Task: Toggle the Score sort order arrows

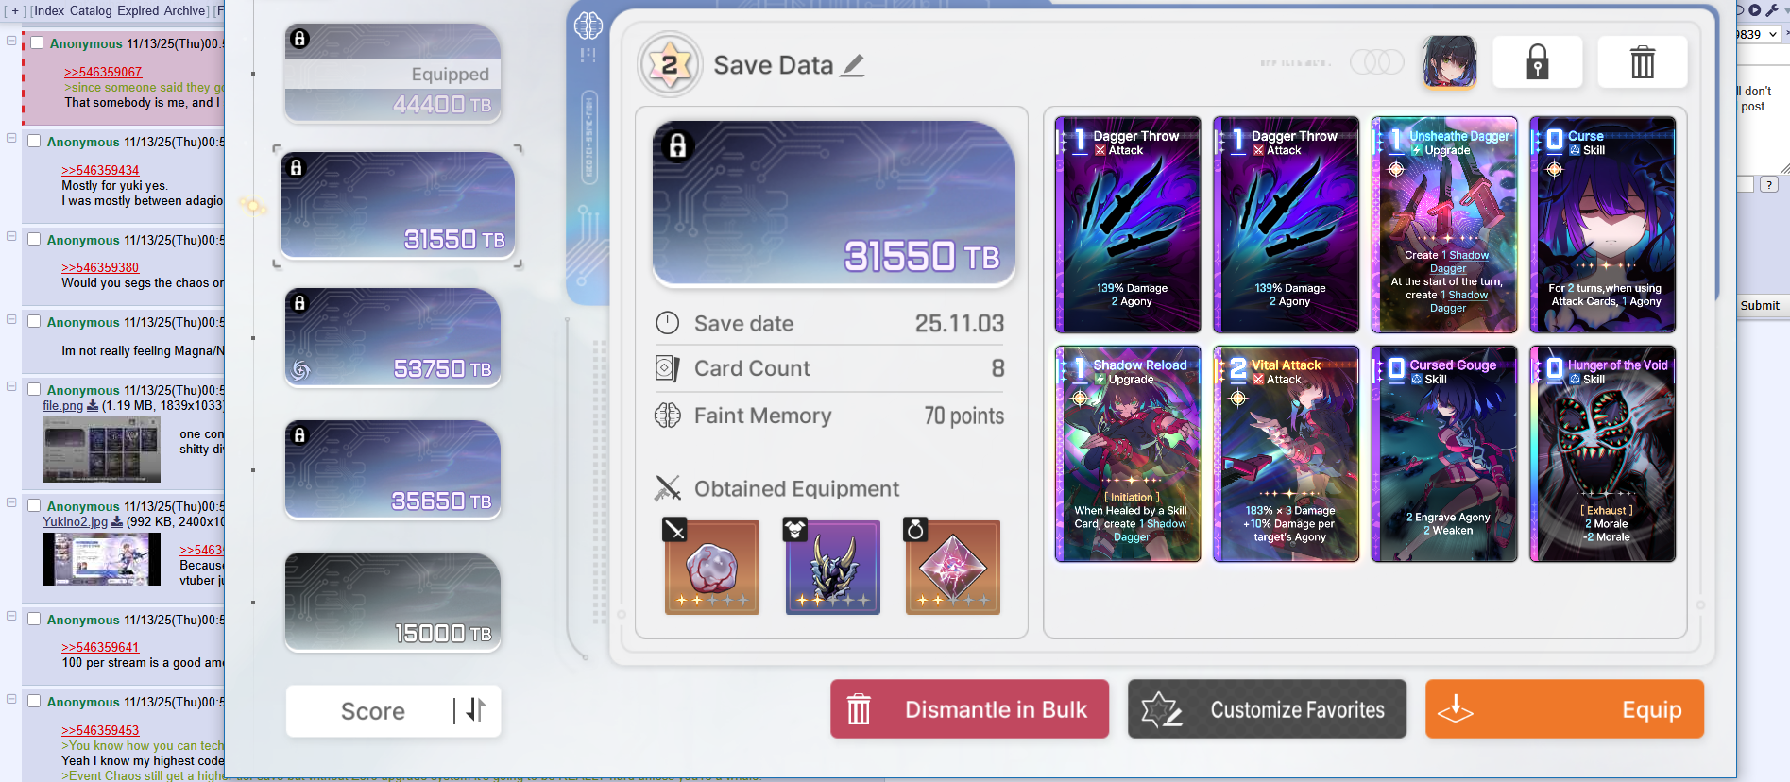Action: coord(476,710)
